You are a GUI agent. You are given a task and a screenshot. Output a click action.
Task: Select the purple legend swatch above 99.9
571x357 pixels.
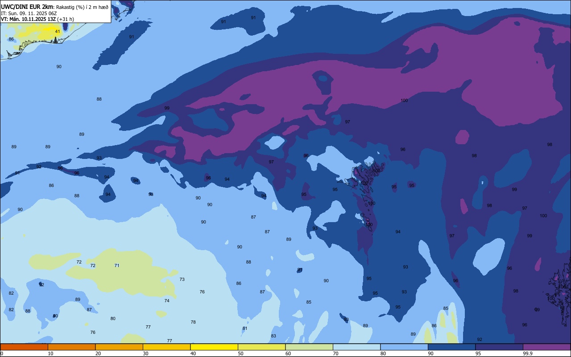click(x=546, y=347)
